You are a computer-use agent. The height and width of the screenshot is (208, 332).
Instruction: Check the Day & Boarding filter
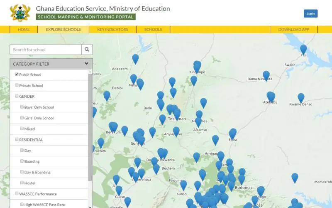(22, 172)
